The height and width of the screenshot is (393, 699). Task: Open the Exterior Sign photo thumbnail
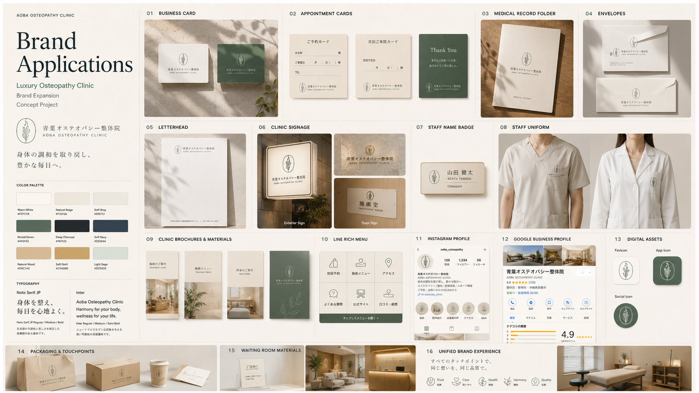(294, 181)
